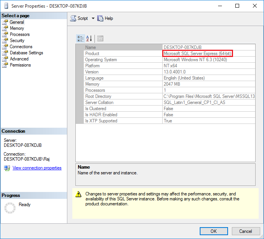Click the C:\Program Files root directory value
This screenshot has height=239, width=264.
209,96
